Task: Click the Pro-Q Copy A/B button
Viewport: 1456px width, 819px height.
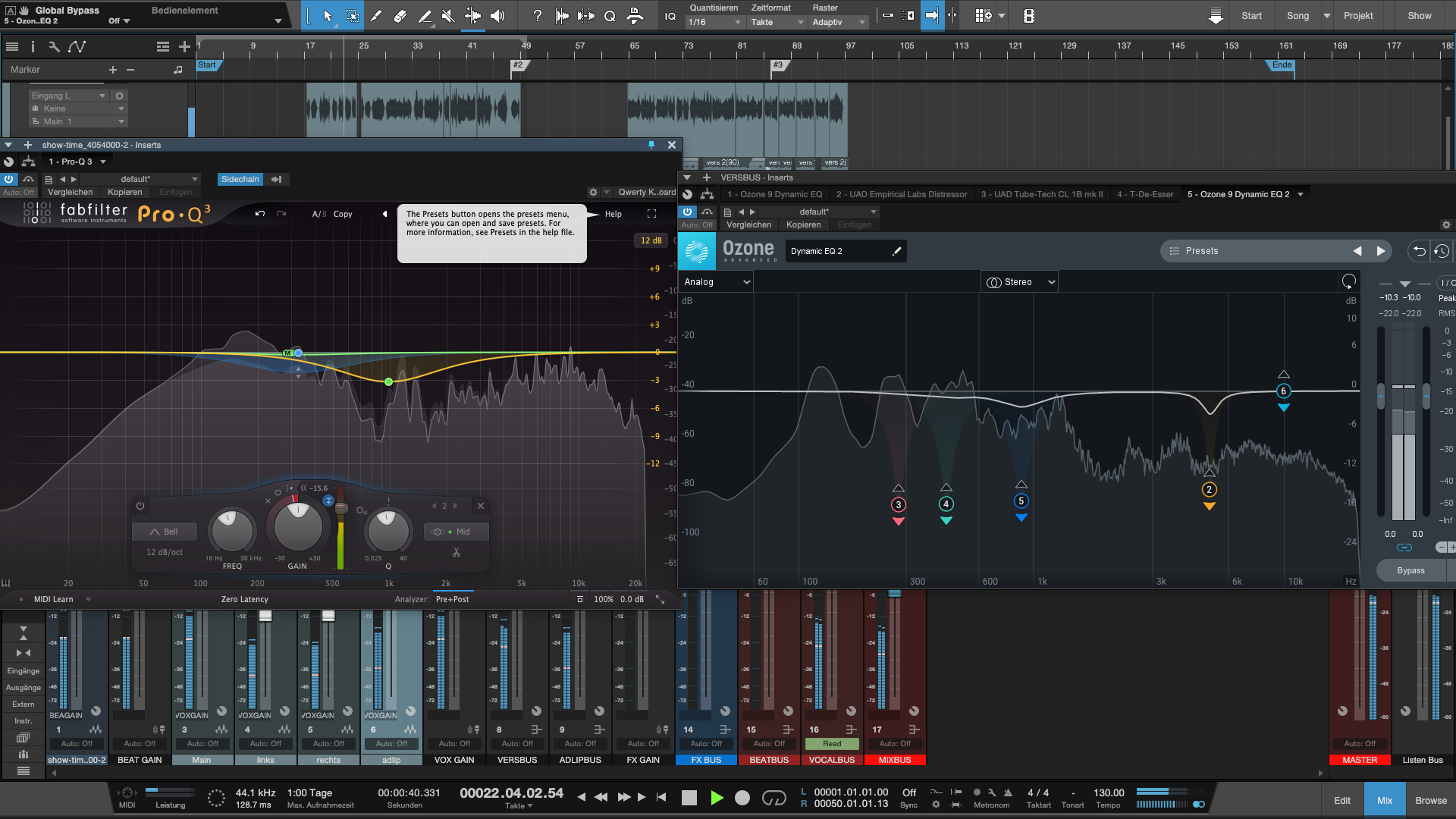Action: tap(343, 215)
